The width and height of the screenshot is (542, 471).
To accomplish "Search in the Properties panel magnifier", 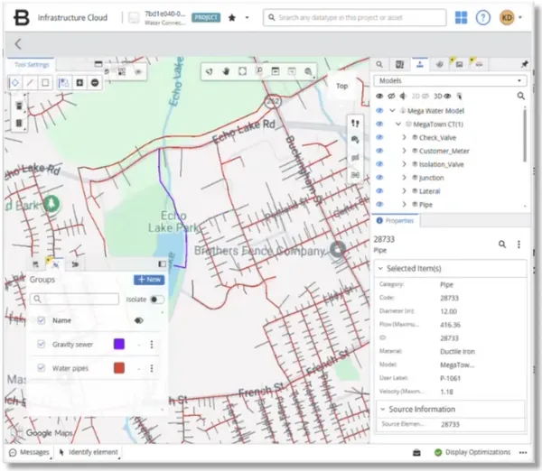I will (502, 245).
